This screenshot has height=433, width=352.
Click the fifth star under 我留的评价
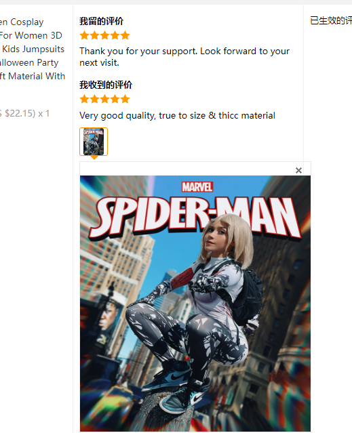[x=125, y=35]
